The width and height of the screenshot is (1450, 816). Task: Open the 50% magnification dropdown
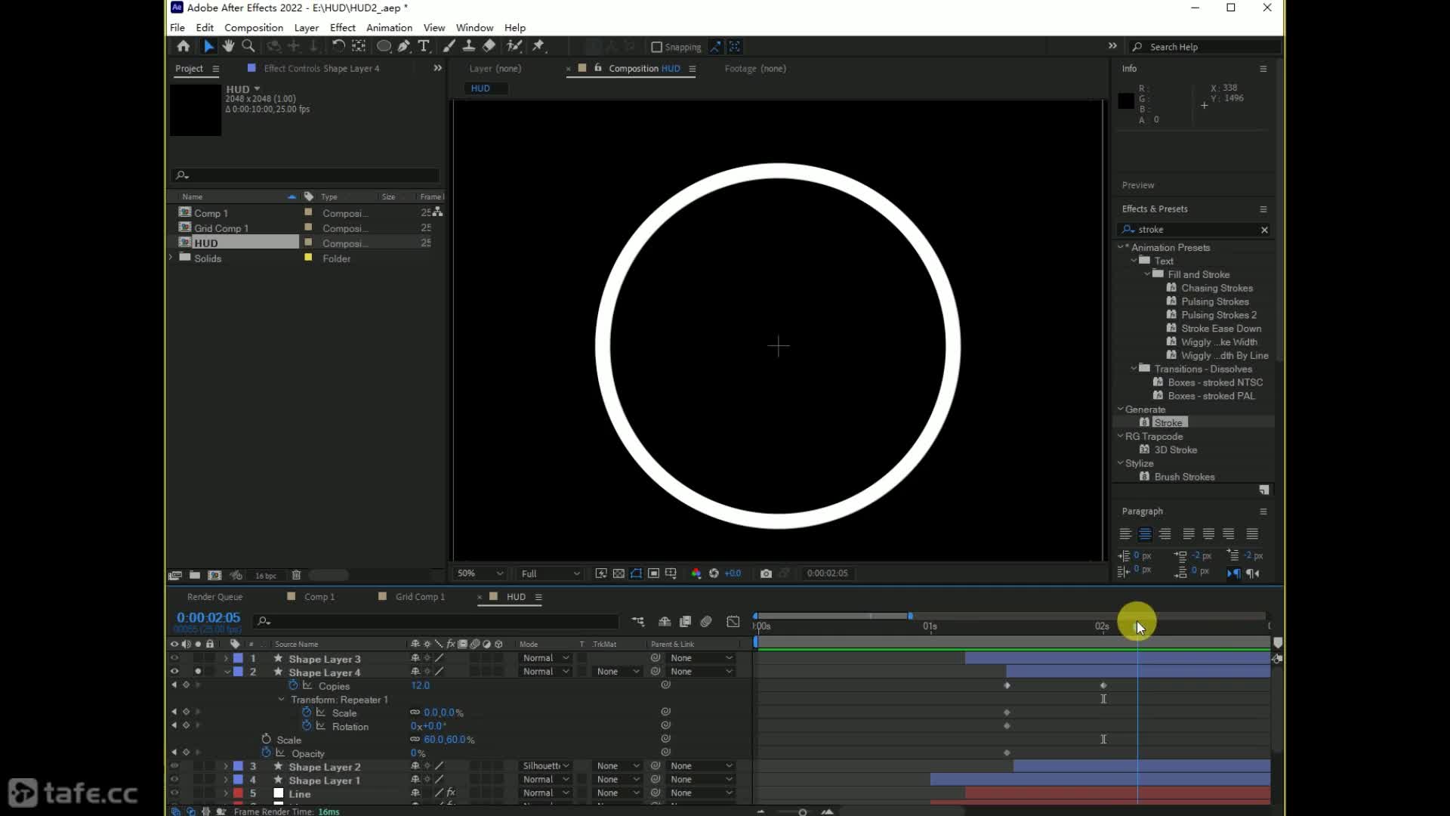479,573
